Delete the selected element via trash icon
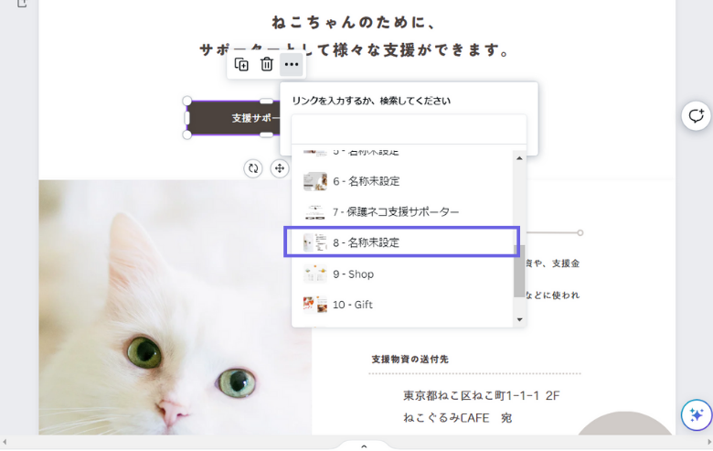 click(267, 65)
